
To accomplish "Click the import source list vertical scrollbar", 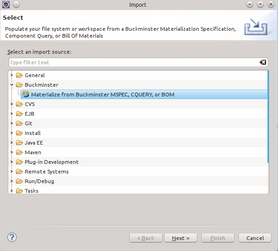I will point(269,119).
